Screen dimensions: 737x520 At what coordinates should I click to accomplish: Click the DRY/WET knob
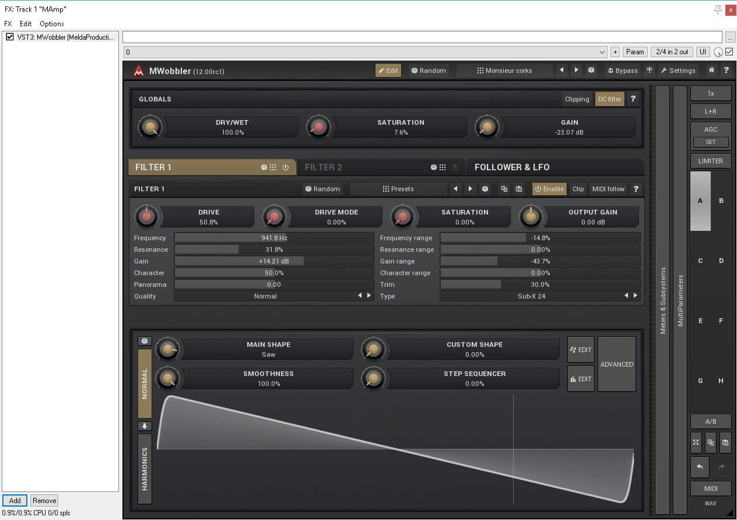(x=150, y=127)
